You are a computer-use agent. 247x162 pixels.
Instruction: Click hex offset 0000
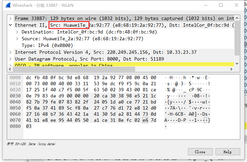pos(15,77)
